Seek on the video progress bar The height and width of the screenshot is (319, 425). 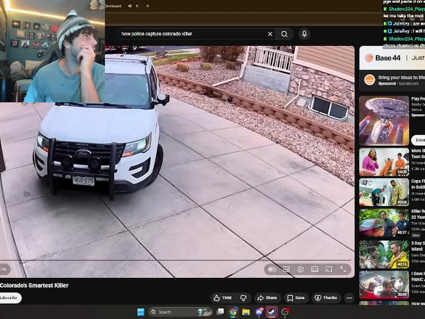176,260
